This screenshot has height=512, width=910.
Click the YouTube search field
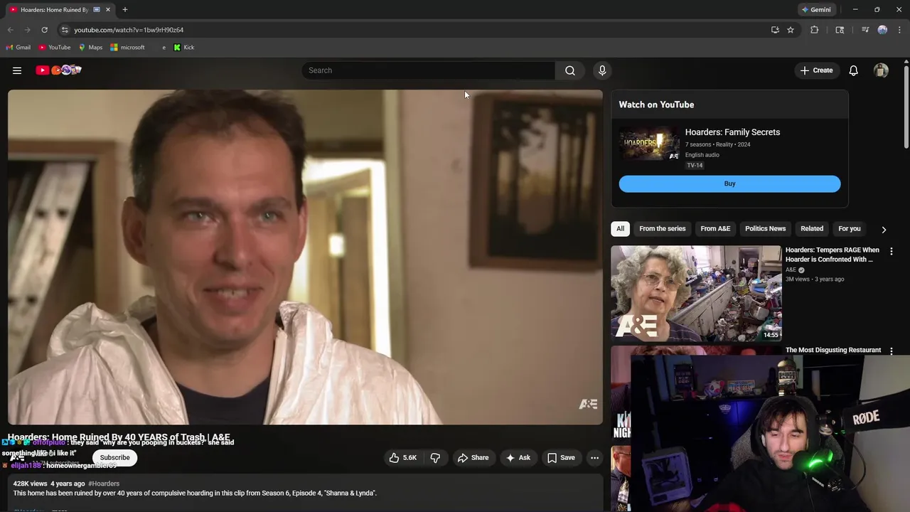tap(429, 70)
